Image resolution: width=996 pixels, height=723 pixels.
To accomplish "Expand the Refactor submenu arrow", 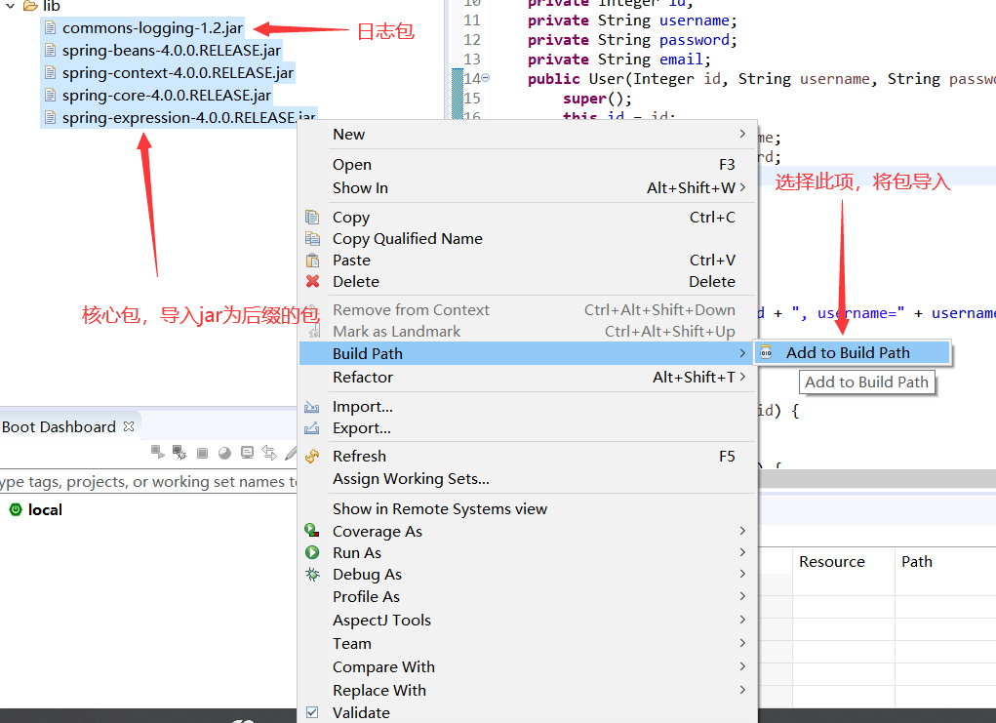I will (742, 377).
